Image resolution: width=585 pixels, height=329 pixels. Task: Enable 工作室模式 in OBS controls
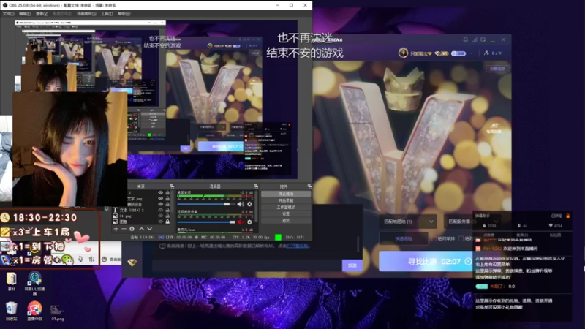pos(286,208)
